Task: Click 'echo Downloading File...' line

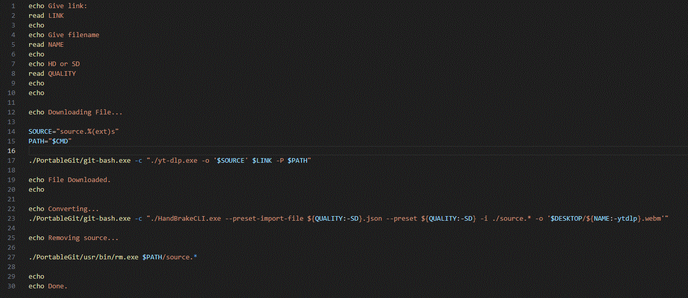Action: 75,112
